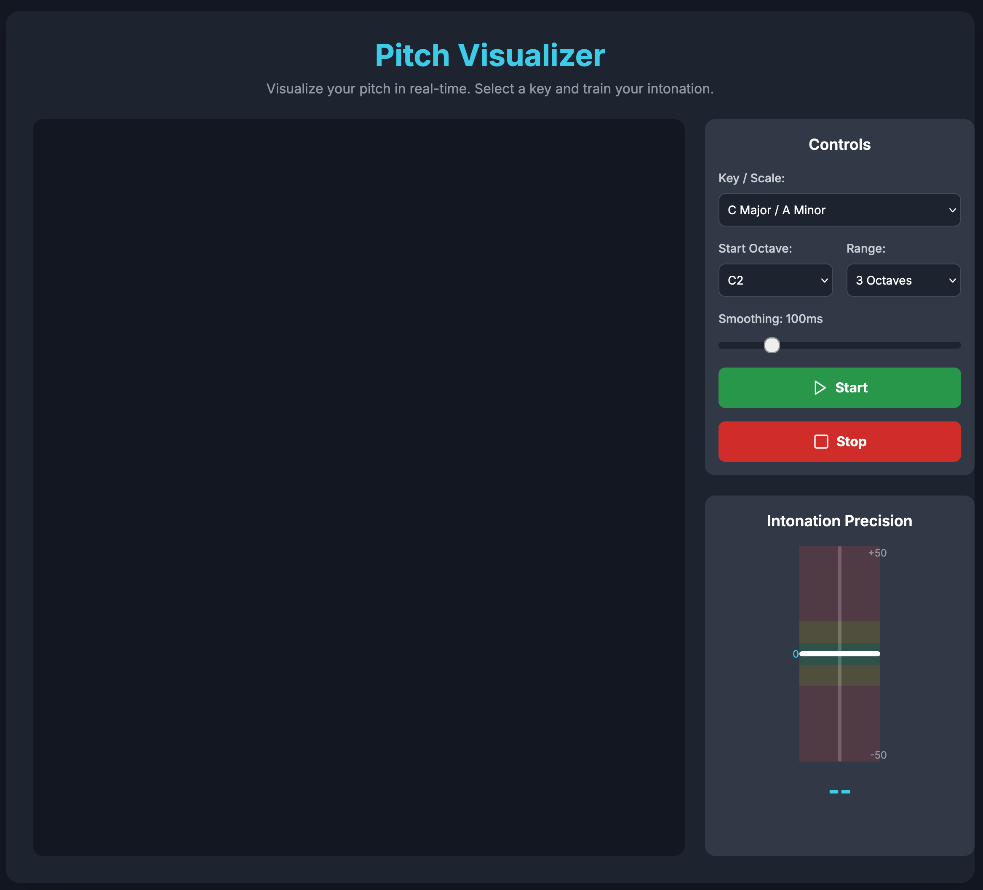Click the play triangle icon on Start
This screenshot has width=983, height=890.
click(820, 388)
